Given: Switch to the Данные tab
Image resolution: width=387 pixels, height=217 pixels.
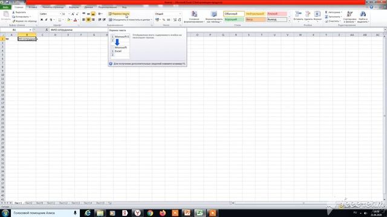Looking at the screenshot, I should (x=89, y=7).
